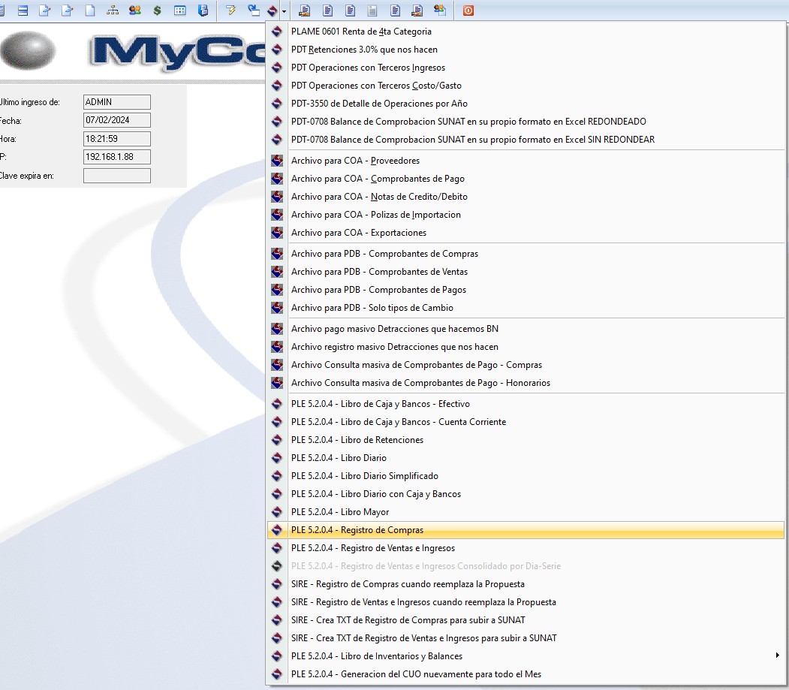Image resolution: width=789 pixels, height=690 pixels.
Task: Choose PLAME 0601 Renta de 4ta Categoria
Action: click(361, 32)
